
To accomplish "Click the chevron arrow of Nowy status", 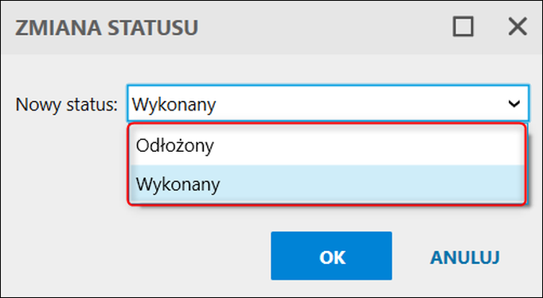I will click(514, 103).
